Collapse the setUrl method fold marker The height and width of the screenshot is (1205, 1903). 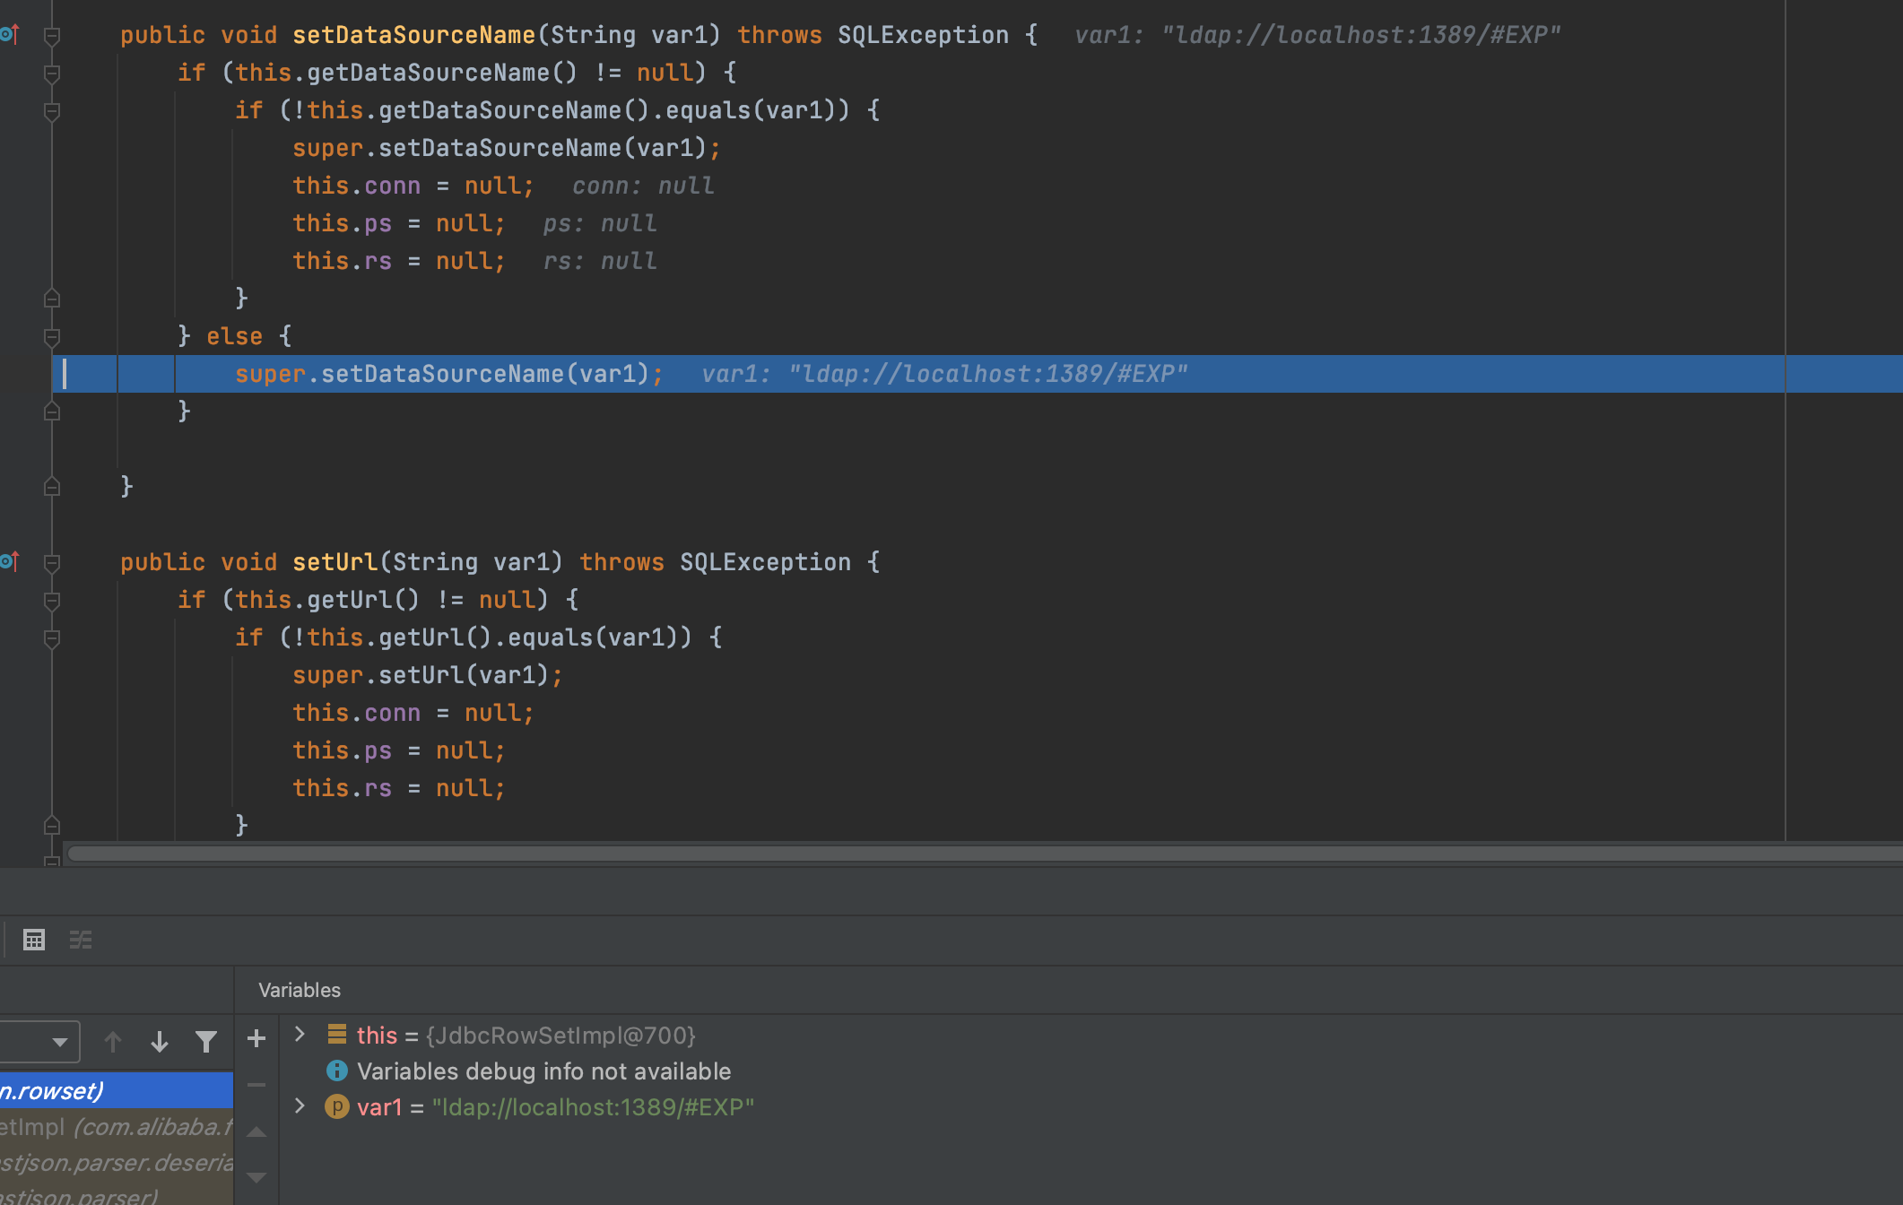tap(52, 563)
